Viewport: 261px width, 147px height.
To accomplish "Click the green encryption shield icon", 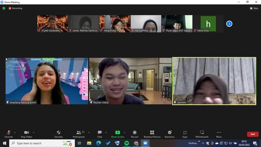I will 4,8.
